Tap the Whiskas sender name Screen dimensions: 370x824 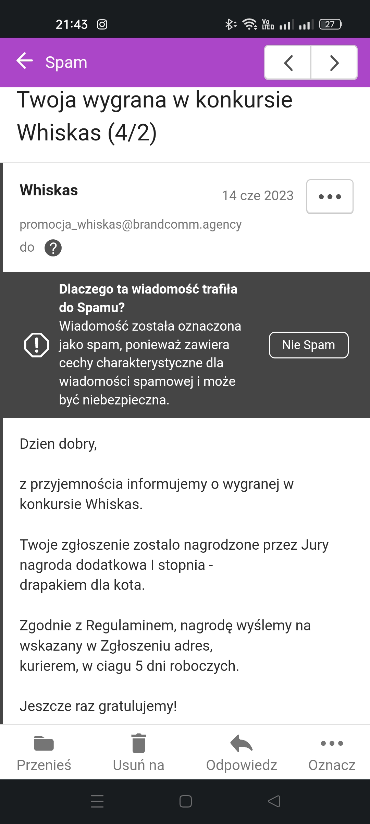tap(49, 190)
